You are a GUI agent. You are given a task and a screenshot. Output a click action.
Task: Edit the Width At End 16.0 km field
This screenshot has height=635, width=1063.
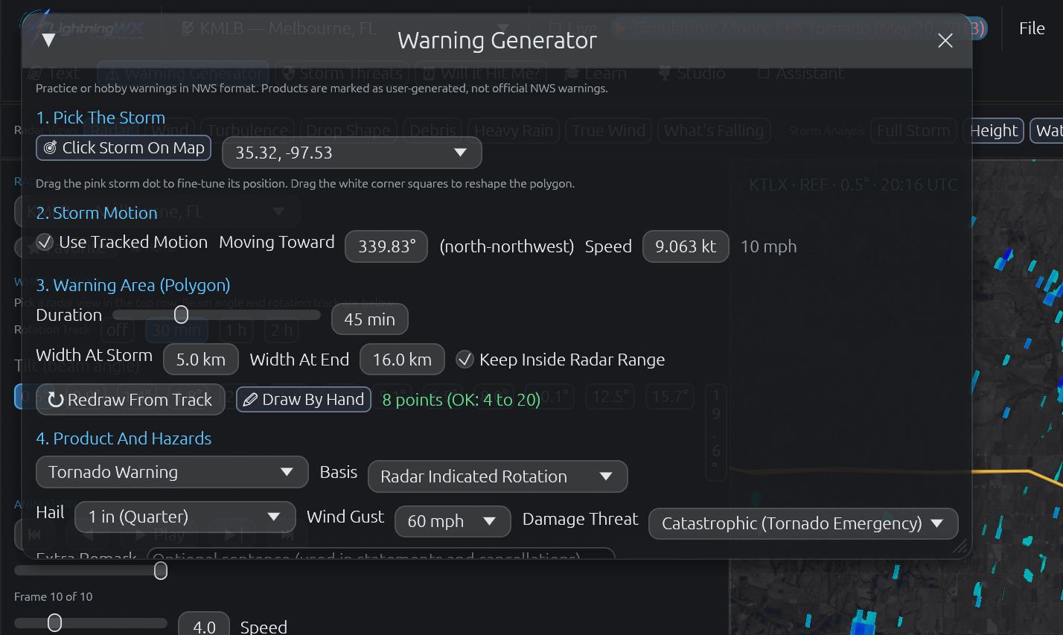pos(402,360)
